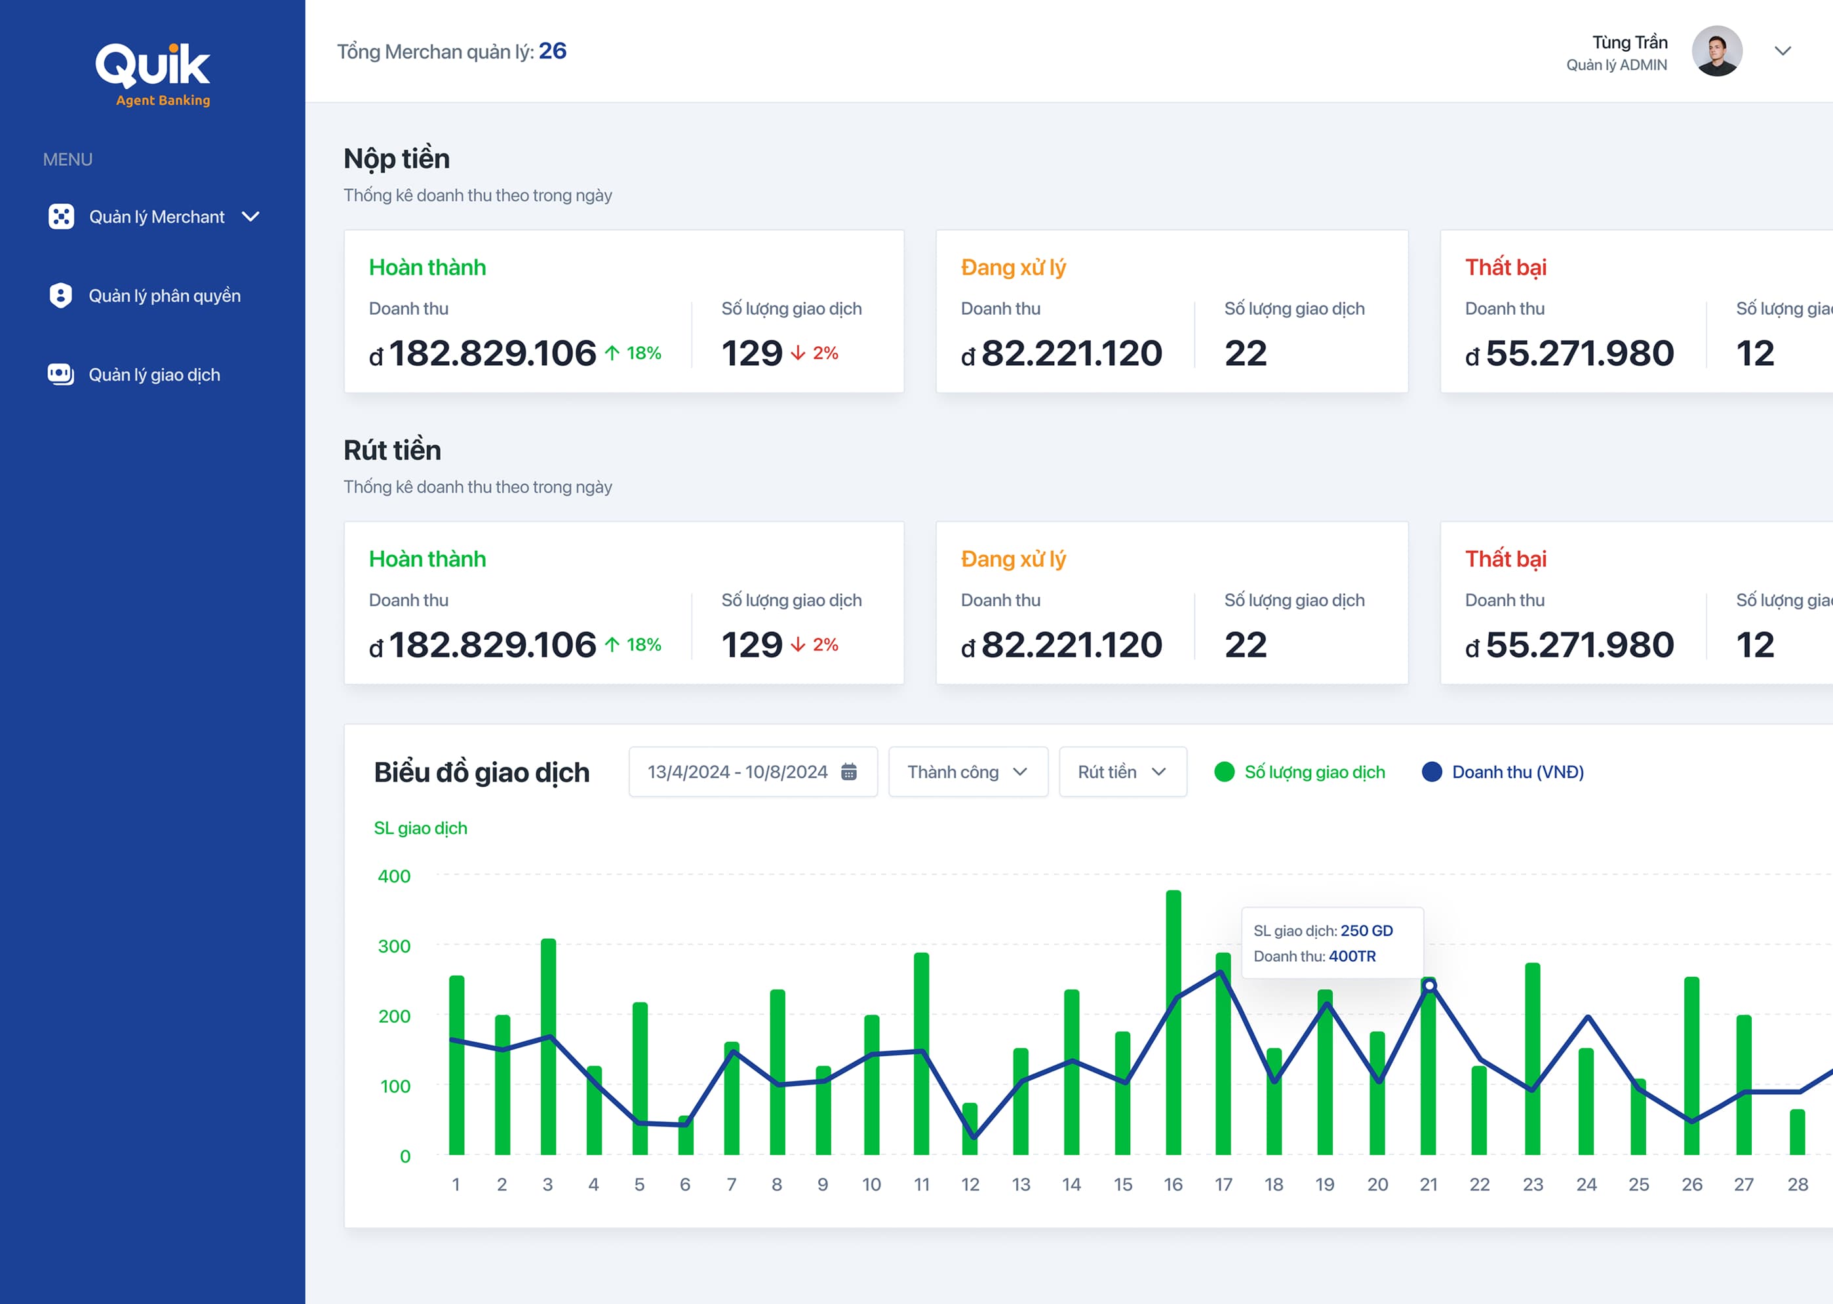Image resolution: width=1833 pixels, height=1304 pixels.
Task: Click the Nộp tiền section heading
Action: point(397,158)
